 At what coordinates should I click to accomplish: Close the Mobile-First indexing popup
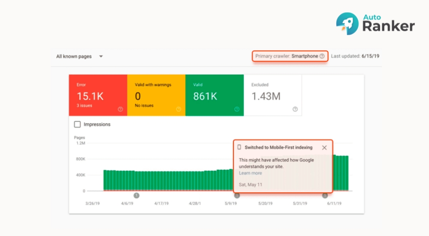[324, 148]
